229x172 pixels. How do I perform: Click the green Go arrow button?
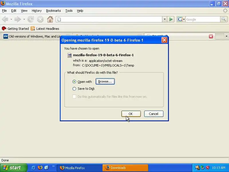click(171, 19)
